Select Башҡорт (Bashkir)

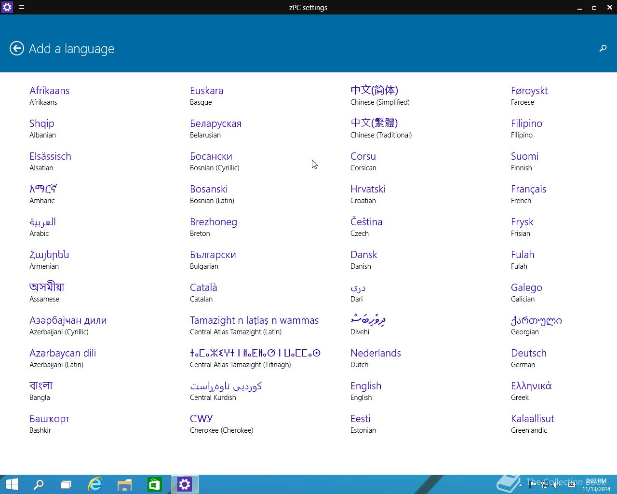(50, 424)
